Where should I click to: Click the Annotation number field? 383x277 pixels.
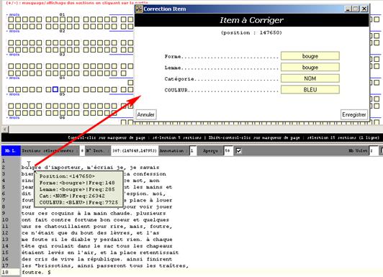193,151
